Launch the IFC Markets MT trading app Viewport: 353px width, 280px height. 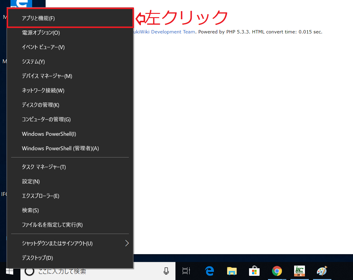coord(299,271)
